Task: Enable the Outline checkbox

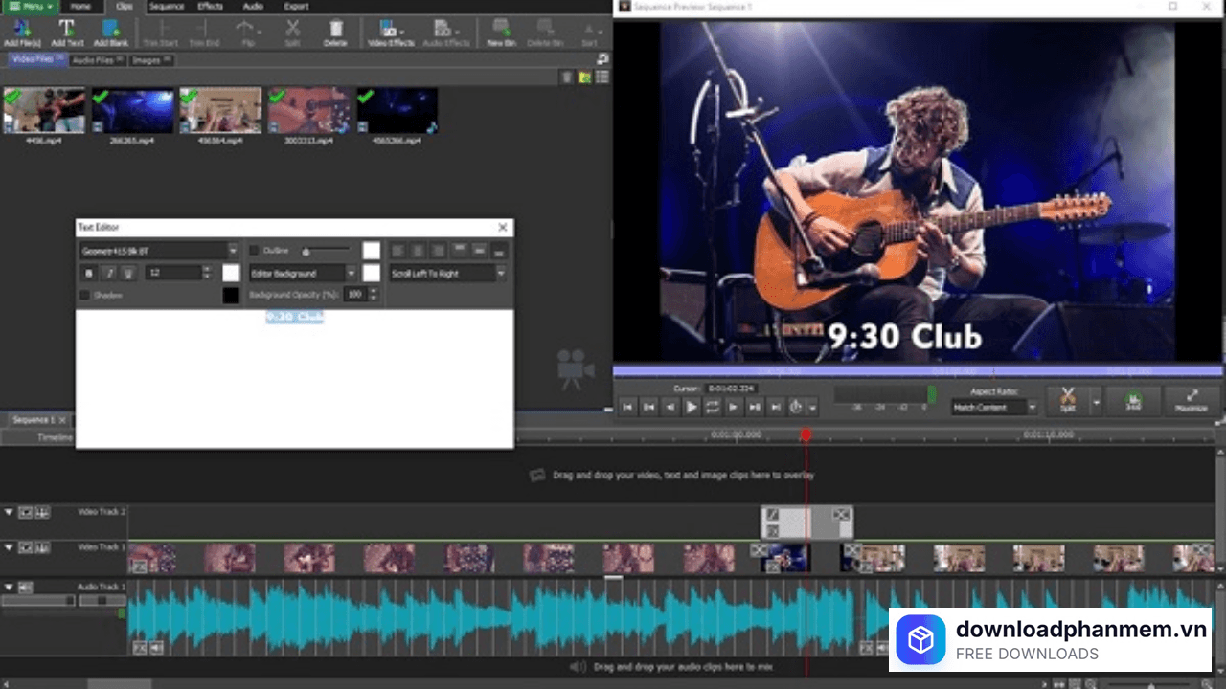Action: 255,251
